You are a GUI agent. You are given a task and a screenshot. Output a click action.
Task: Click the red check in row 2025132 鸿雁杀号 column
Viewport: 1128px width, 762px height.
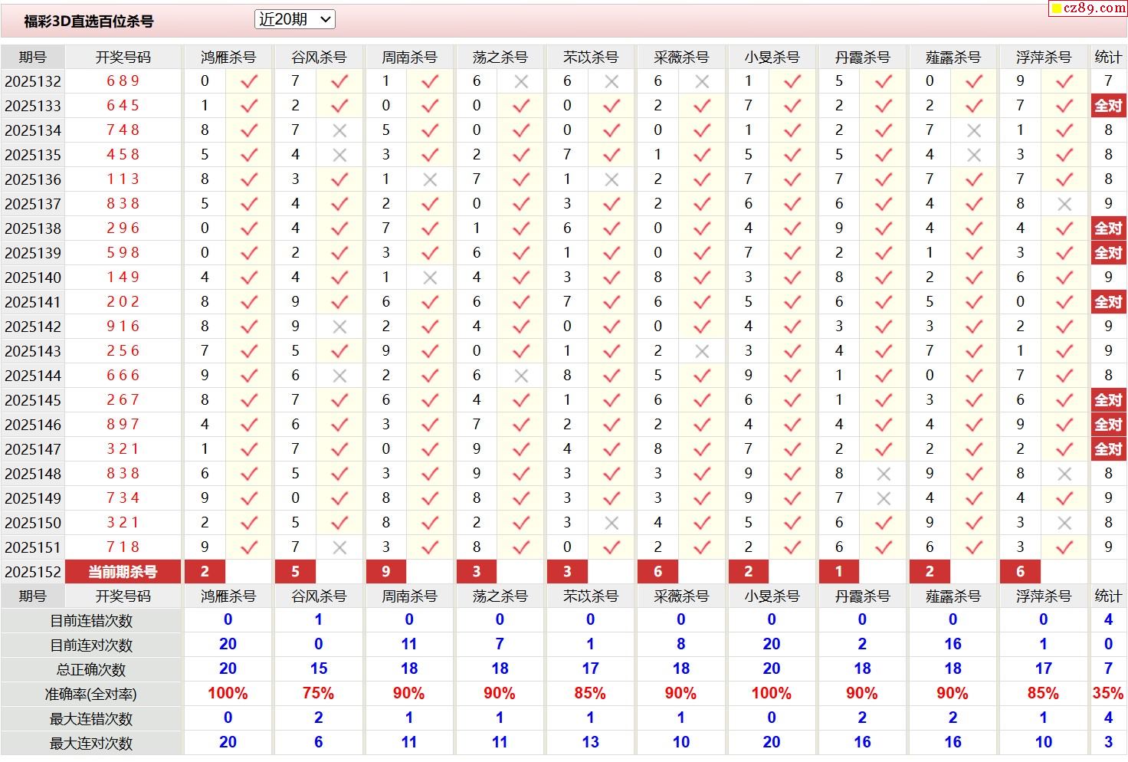click(x=249, y=80)
